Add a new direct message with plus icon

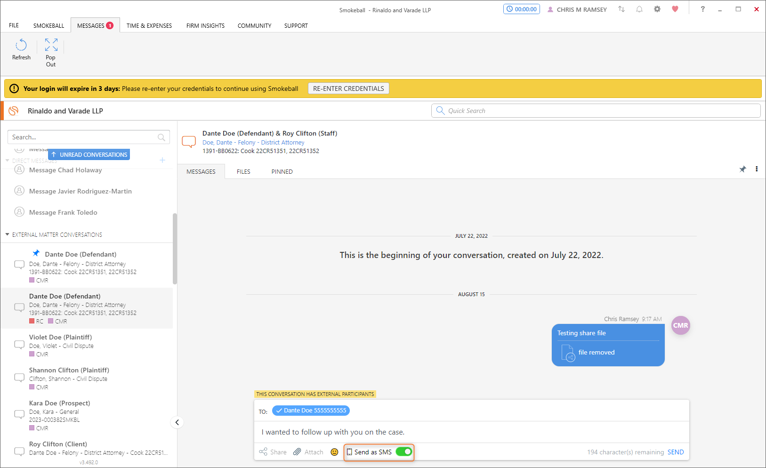[x=162, y=160]
